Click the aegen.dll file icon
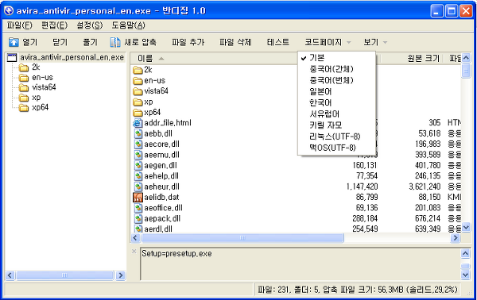Image resolution: width=477 pixels, height=300 pixels. [138, 166]
